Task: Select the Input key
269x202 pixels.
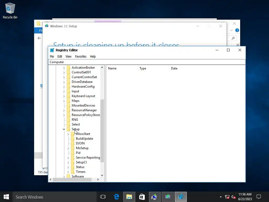Action: click(75, 91)
